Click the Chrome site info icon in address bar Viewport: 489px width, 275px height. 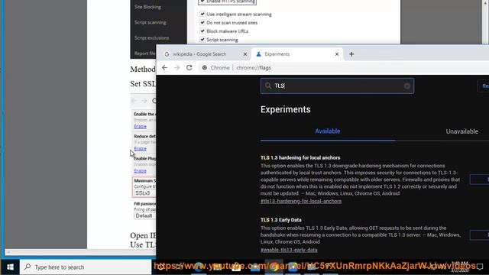pyautogui.click(x=205, y=68)
